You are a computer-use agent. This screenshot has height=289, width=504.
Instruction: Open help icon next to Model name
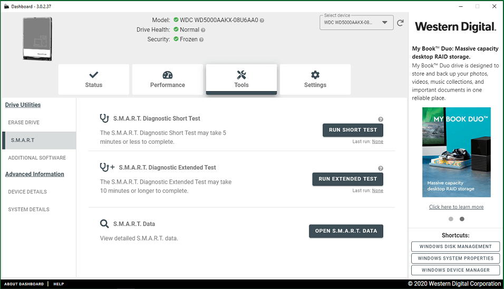tap(262, 21)
